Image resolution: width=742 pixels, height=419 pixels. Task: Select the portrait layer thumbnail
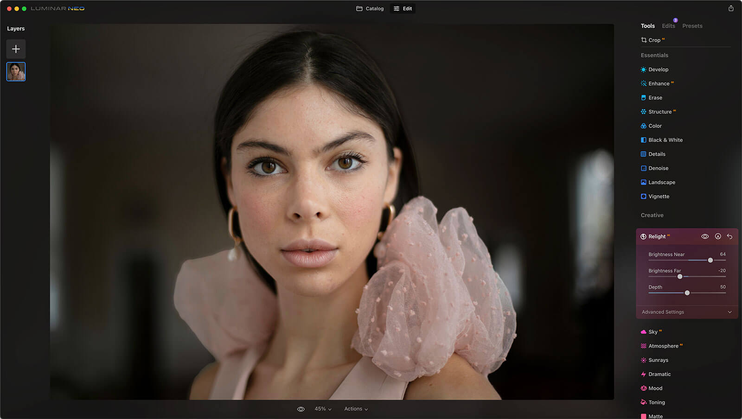16,72
